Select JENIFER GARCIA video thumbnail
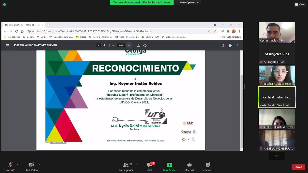The height and width of the screenshot is (173, 308). pos(277,119)
